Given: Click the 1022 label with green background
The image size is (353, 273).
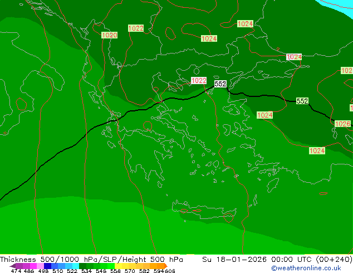Looking at the screenshot, I should coord(136,28).
